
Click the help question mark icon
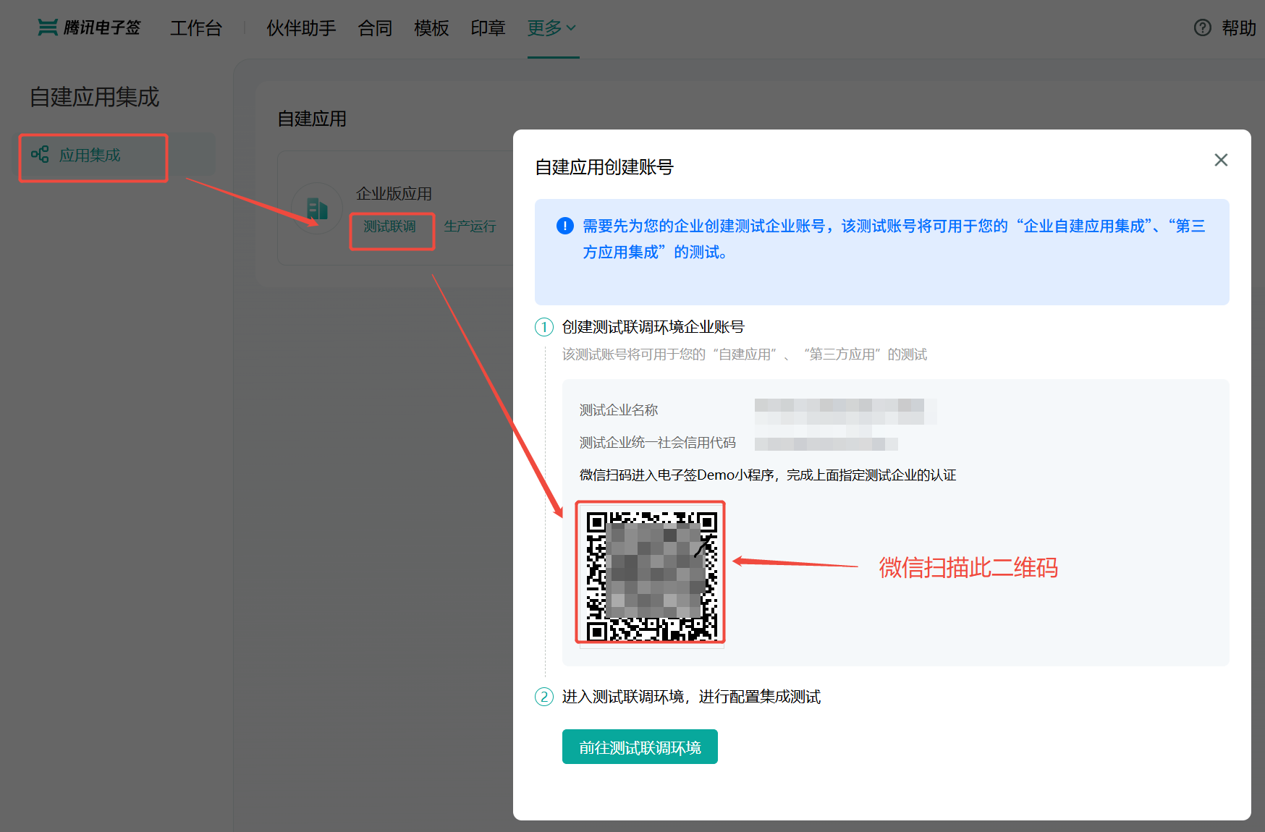click(1202, 27)
